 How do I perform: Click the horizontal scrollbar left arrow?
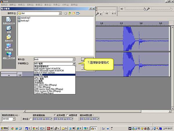(24, 111)
